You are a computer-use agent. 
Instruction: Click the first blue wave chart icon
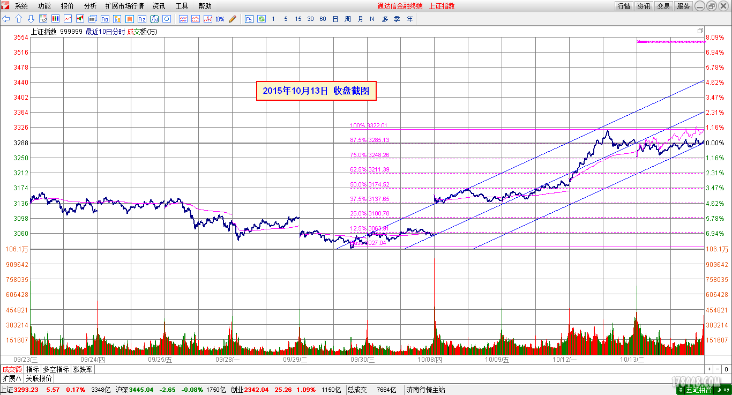183,19
